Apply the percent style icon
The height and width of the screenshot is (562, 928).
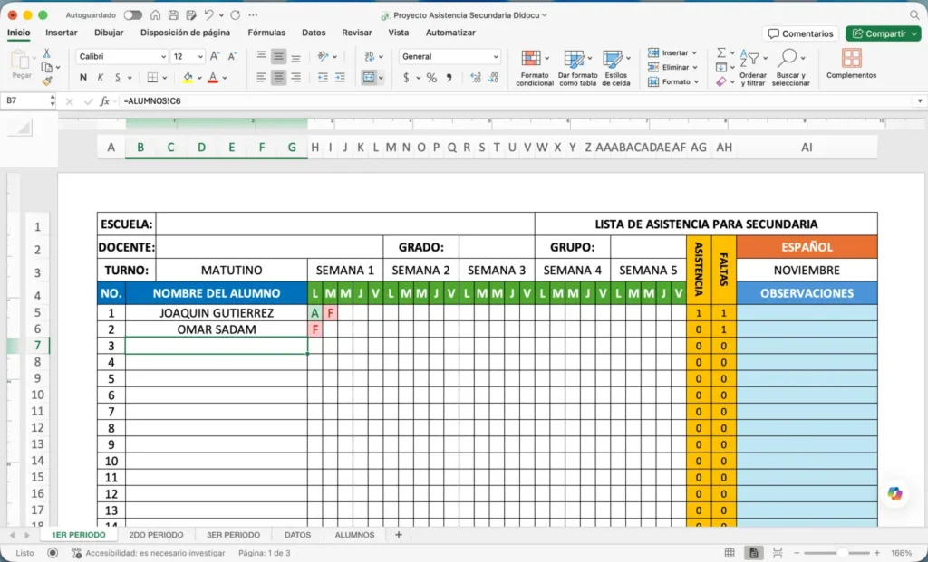click(x=431, y=78)
